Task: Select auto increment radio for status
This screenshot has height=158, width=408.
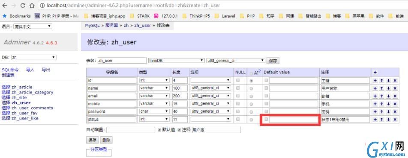Action: (251, 120)
